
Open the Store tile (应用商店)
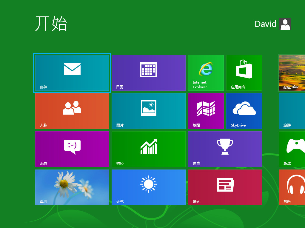(x=244, y=73)
